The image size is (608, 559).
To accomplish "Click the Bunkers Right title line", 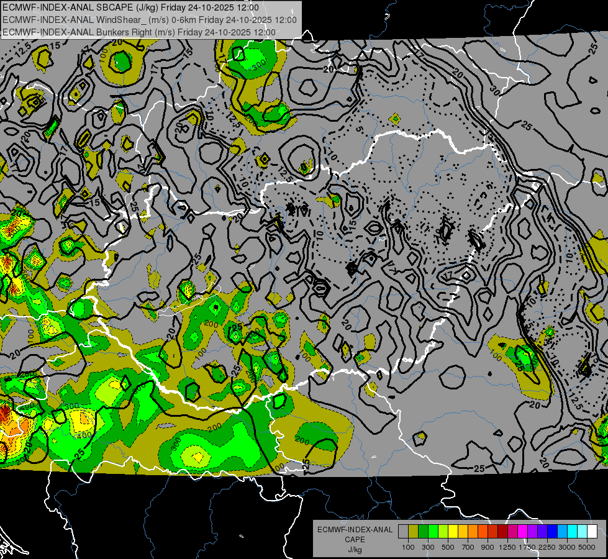I will pyautogui.click(x=139, y=32).
